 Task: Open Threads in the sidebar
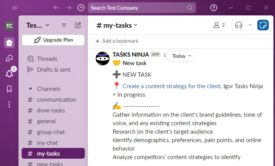click(47, 59)
